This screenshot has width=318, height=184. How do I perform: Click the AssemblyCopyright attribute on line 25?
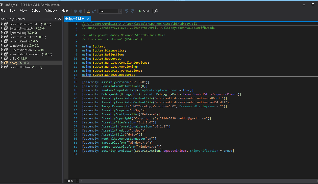[117, 118]
